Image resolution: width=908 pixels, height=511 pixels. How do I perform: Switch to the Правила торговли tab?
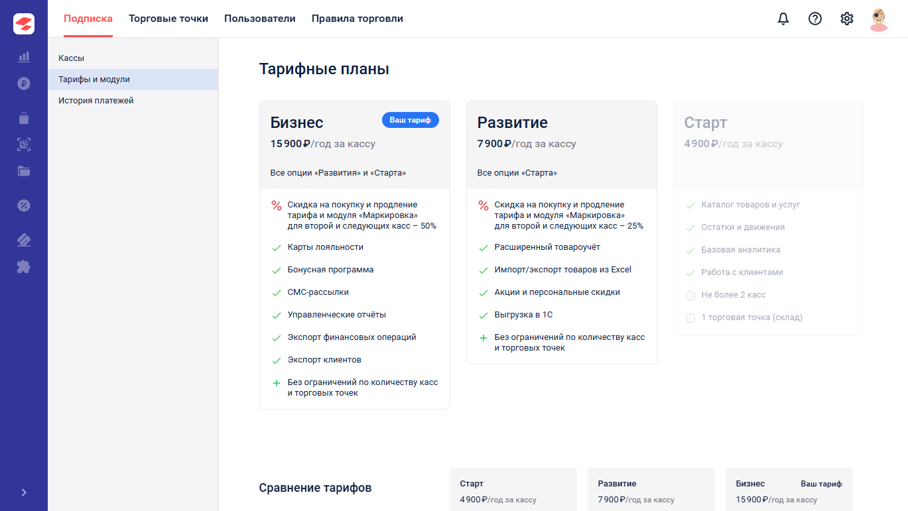click(357, 19)
